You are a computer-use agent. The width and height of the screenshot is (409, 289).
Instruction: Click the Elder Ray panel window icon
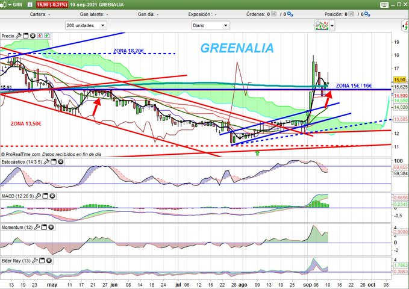[x=42, y=261]
